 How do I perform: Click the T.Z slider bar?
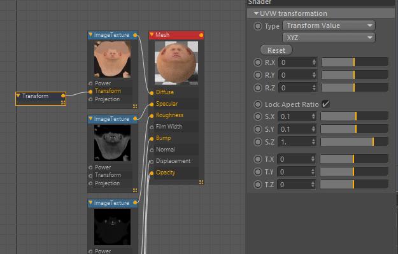[354, 184]
